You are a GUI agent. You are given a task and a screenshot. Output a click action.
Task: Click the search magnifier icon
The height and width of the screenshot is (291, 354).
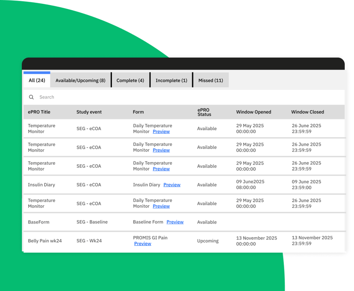click(31, 97)
